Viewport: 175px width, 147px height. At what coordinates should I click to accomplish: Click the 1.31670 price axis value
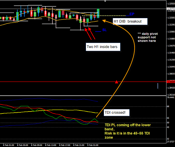pos(171,46)
